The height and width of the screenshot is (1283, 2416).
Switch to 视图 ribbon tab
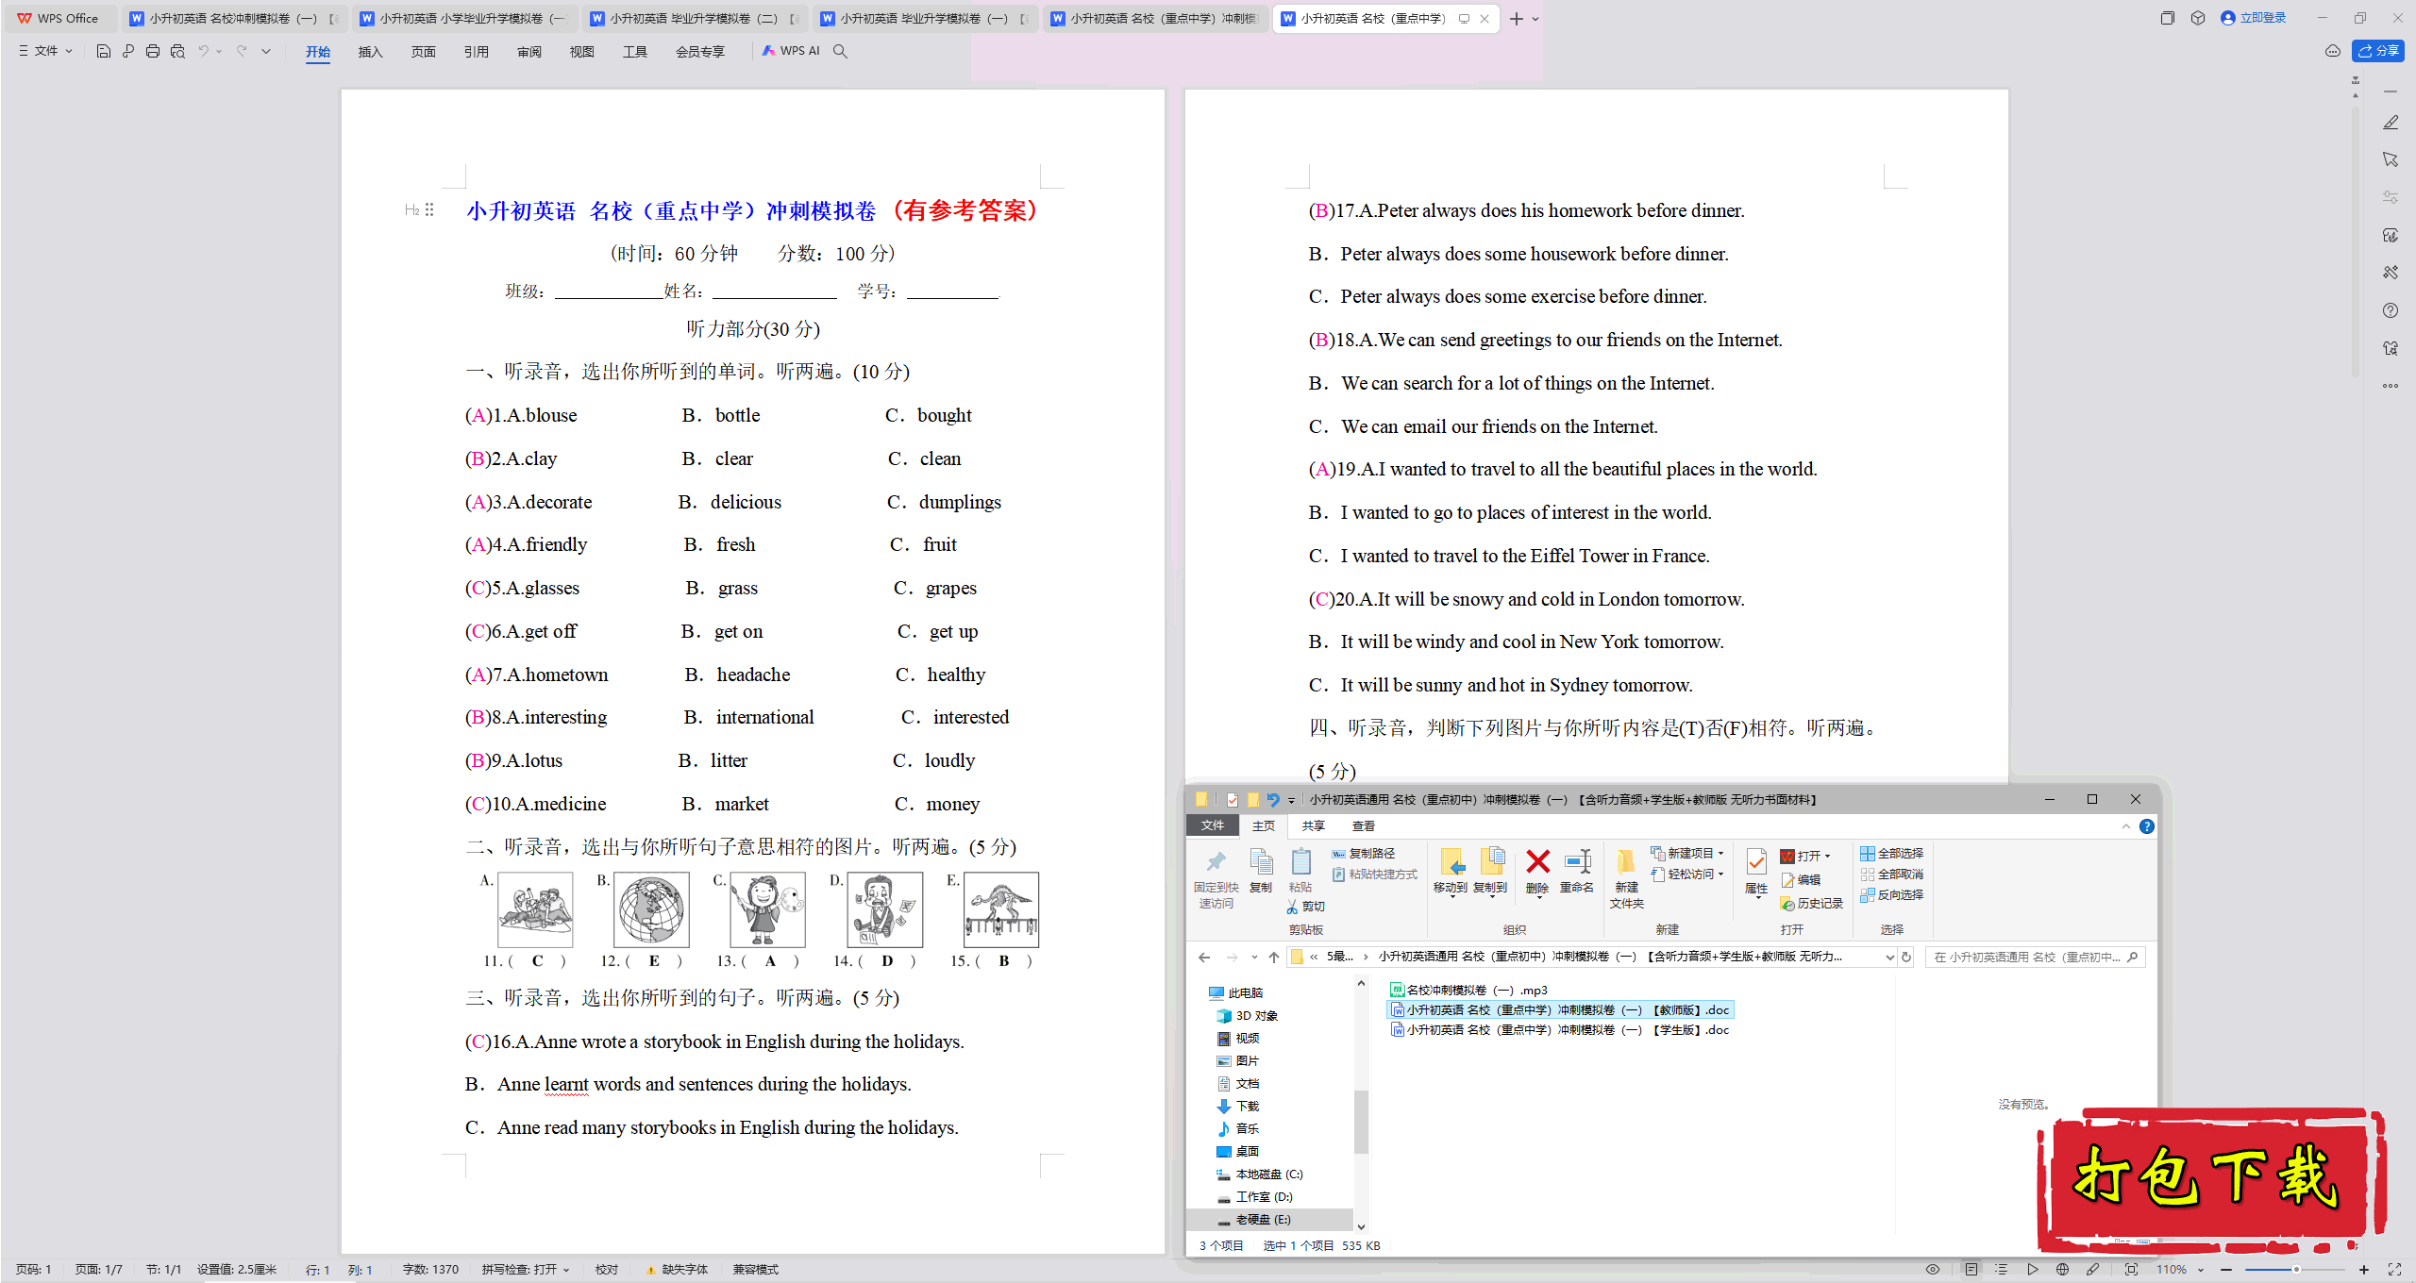click(581, 51)
